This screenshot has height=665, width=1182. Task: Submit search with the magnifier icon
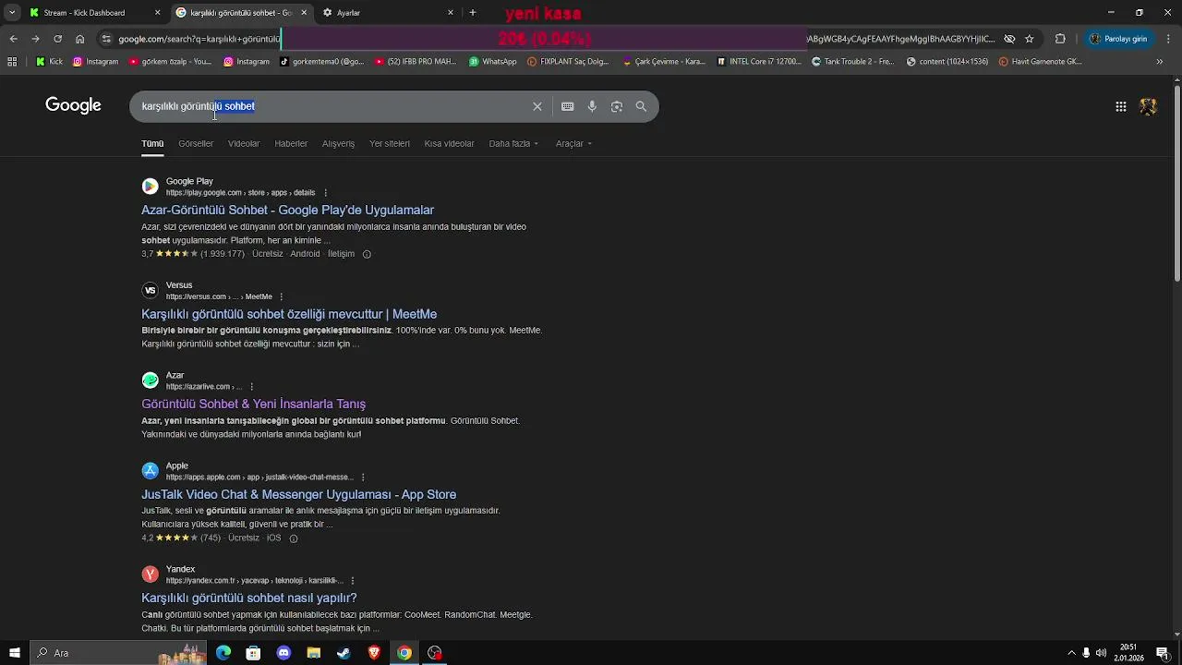pyautogui.click(x=641, y=106)
